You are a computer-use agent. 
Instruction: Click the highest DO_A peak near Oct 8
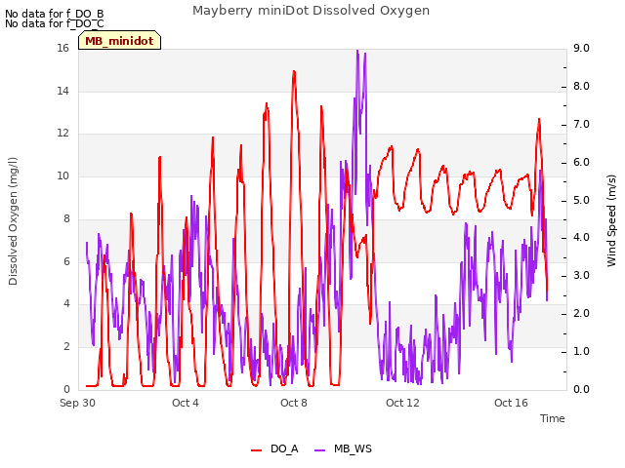[x=294, y=71]
